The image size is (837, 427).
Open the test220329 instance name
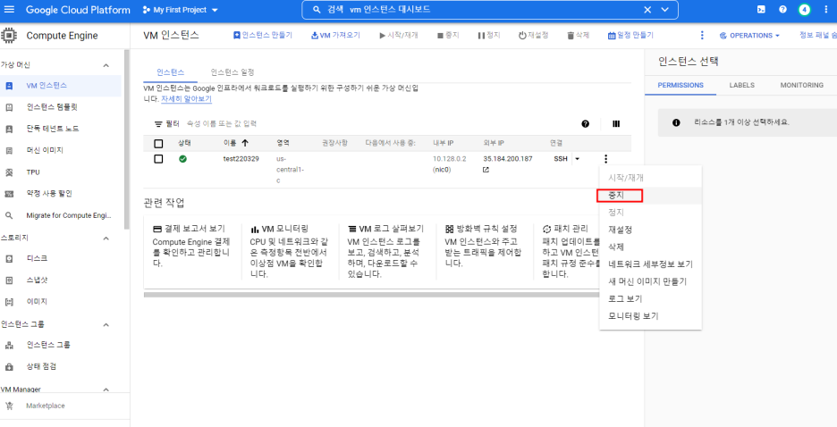(x=241, y=159)
